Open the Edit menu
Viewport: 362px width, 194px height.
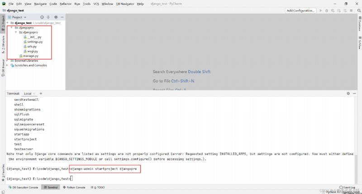click(19, 4)
